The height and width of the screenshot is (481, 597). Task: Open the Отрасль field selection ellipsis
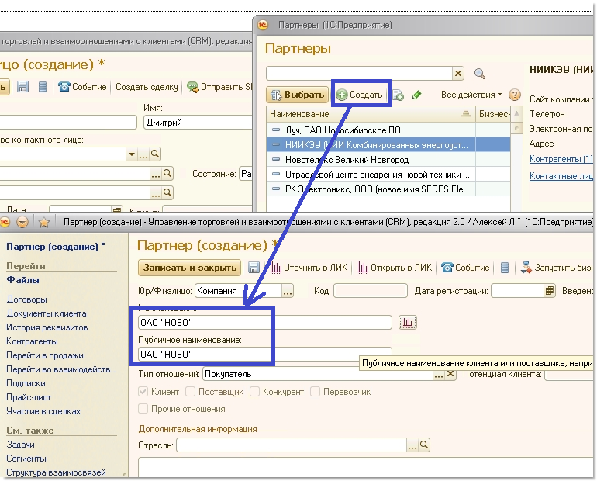pos(412,445)
